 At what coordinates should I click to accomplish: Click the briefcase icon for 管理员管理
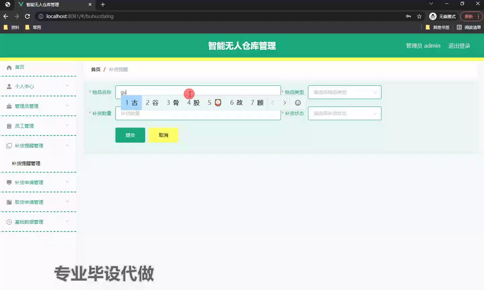9,106
